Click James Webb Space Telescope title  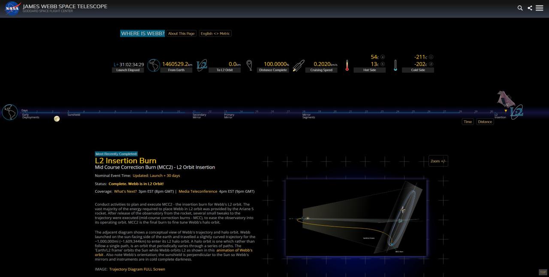click(65, 6)
